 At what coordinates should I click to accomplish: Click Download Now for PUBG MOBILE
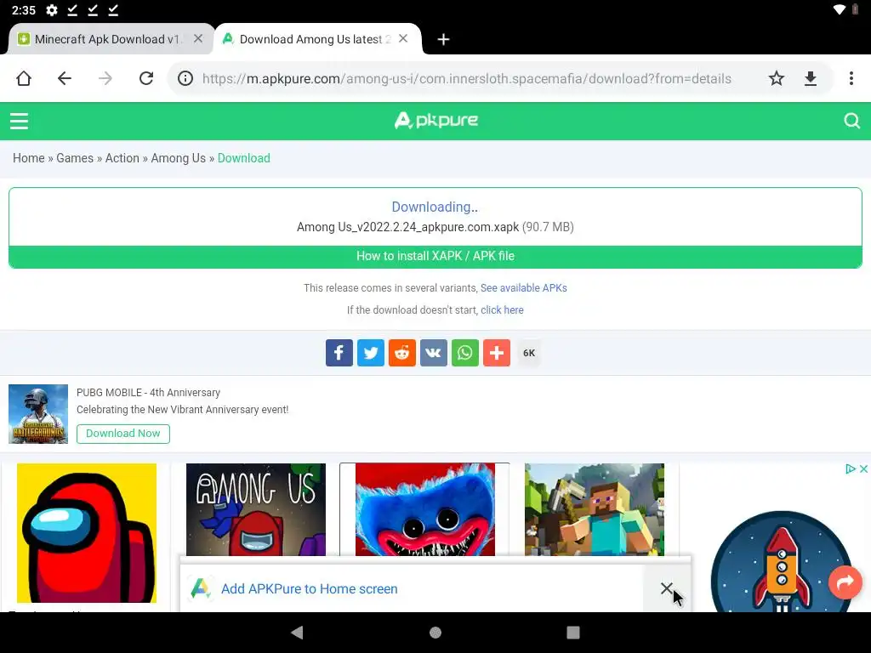click(x=122, y=433)
